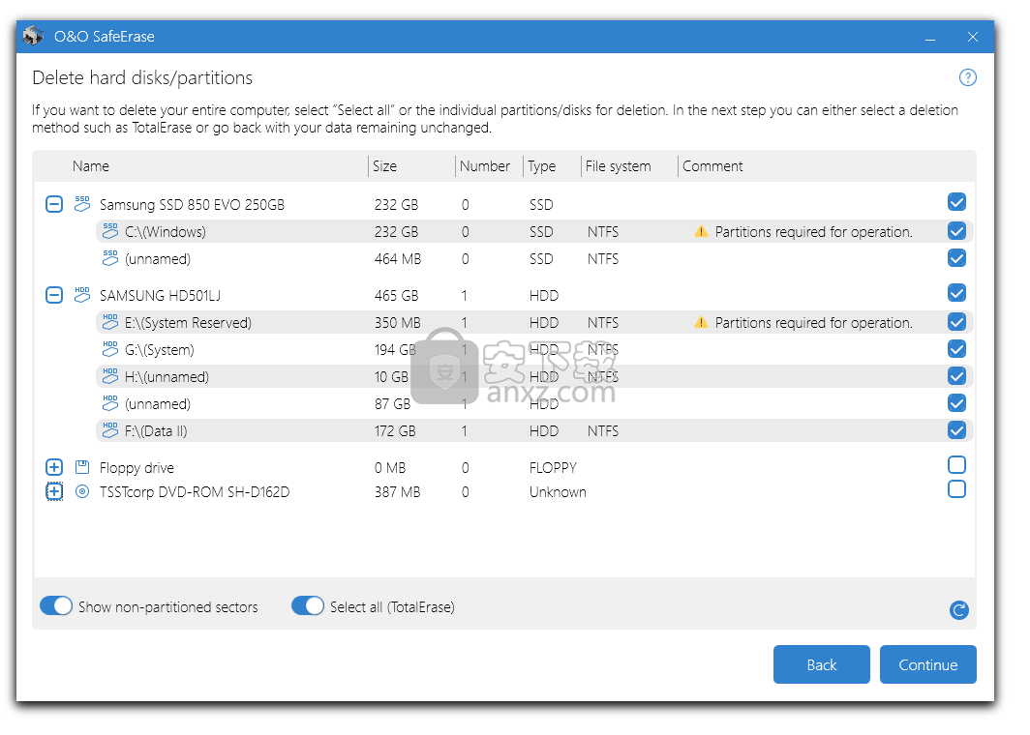
Task: Click HDD icon beside G:\(System)
Action: coord(109,349)
